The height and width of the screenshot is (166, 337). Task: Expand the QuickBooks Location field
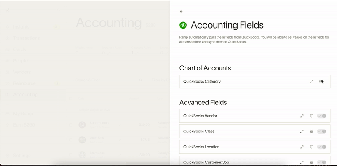coord(302,147)
